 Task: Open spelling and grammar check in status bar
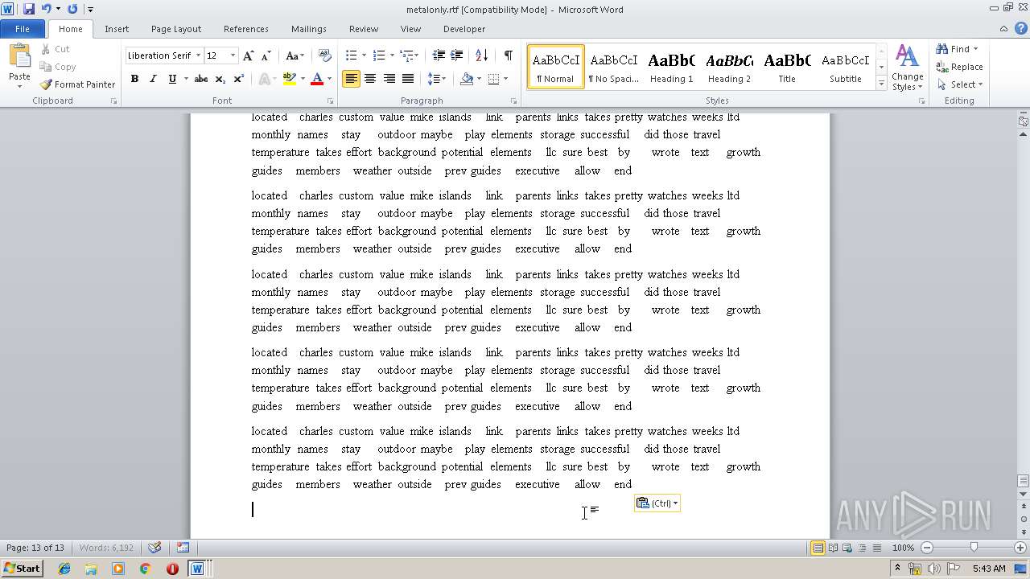154,548
